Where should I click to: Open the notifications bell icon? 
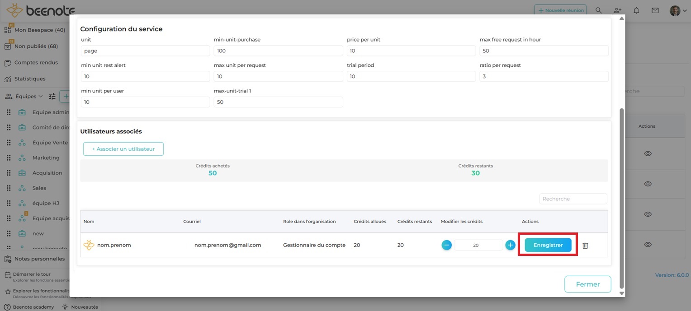click(636, 10)
